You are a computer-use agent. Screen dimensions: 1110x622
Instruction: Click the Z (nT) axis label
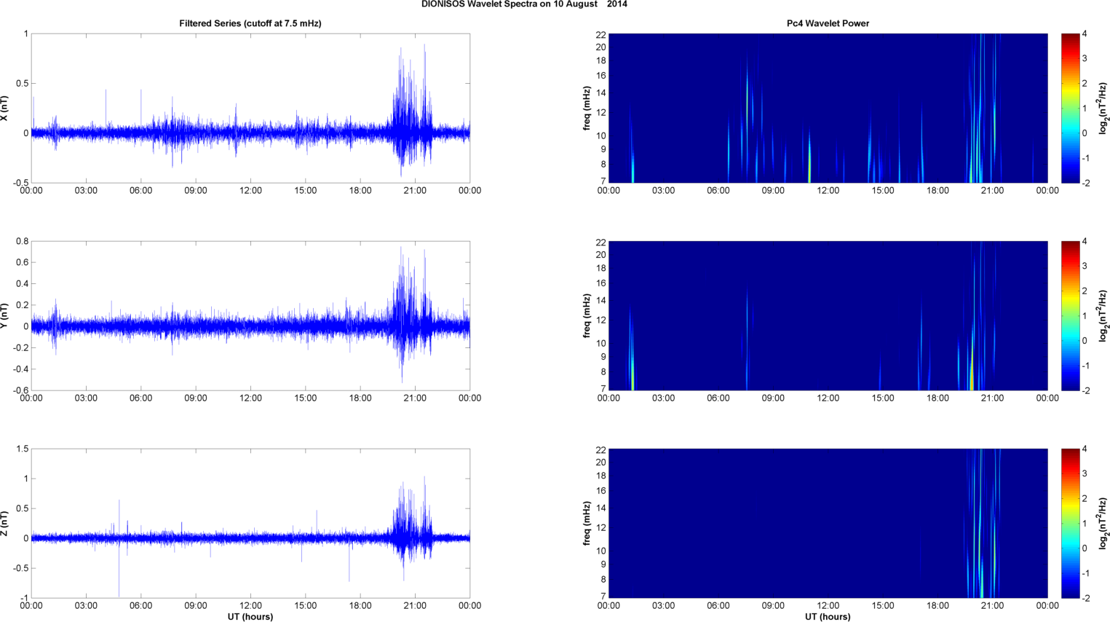(x=5, y=523)
